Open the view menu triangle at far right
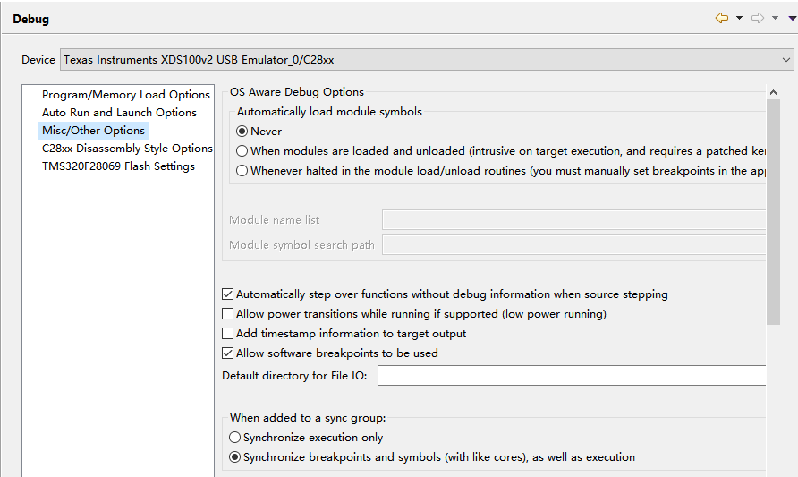Image resolution: width=798 pixels, height=477 pixels. click(x=792, y=19)
